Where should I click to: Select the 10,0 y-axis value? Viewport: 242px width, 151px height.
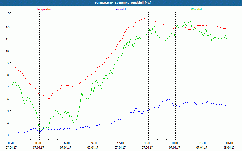coord(9,51)
